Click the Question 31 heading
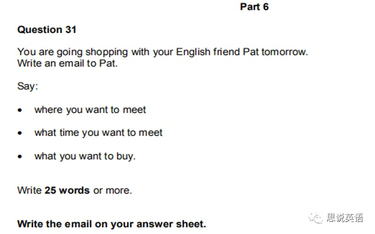 click(47, 30)
